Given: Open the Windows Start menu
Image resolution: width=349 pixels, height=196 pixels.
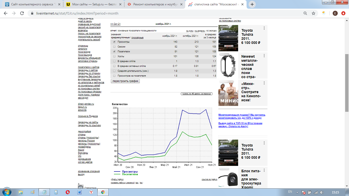Looking at the screenshot, I should pyautogui.click(x=6, y=192).
